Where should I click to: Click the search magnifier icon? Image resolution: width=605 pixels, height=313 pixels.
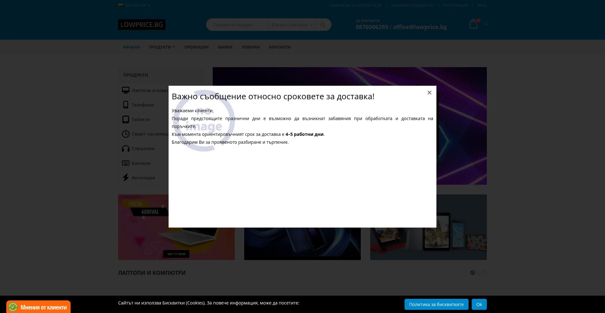[323, 25]
